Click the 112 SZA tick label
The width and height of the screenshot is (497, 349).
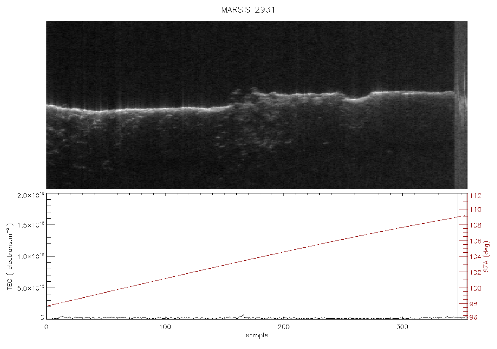pyautogui.click(x=476, y=196)
